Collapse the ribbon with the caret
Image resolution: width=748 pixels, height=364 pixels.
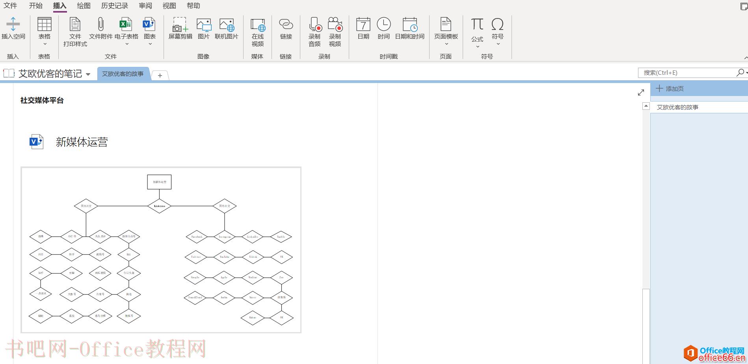click(x=745, y=58)
